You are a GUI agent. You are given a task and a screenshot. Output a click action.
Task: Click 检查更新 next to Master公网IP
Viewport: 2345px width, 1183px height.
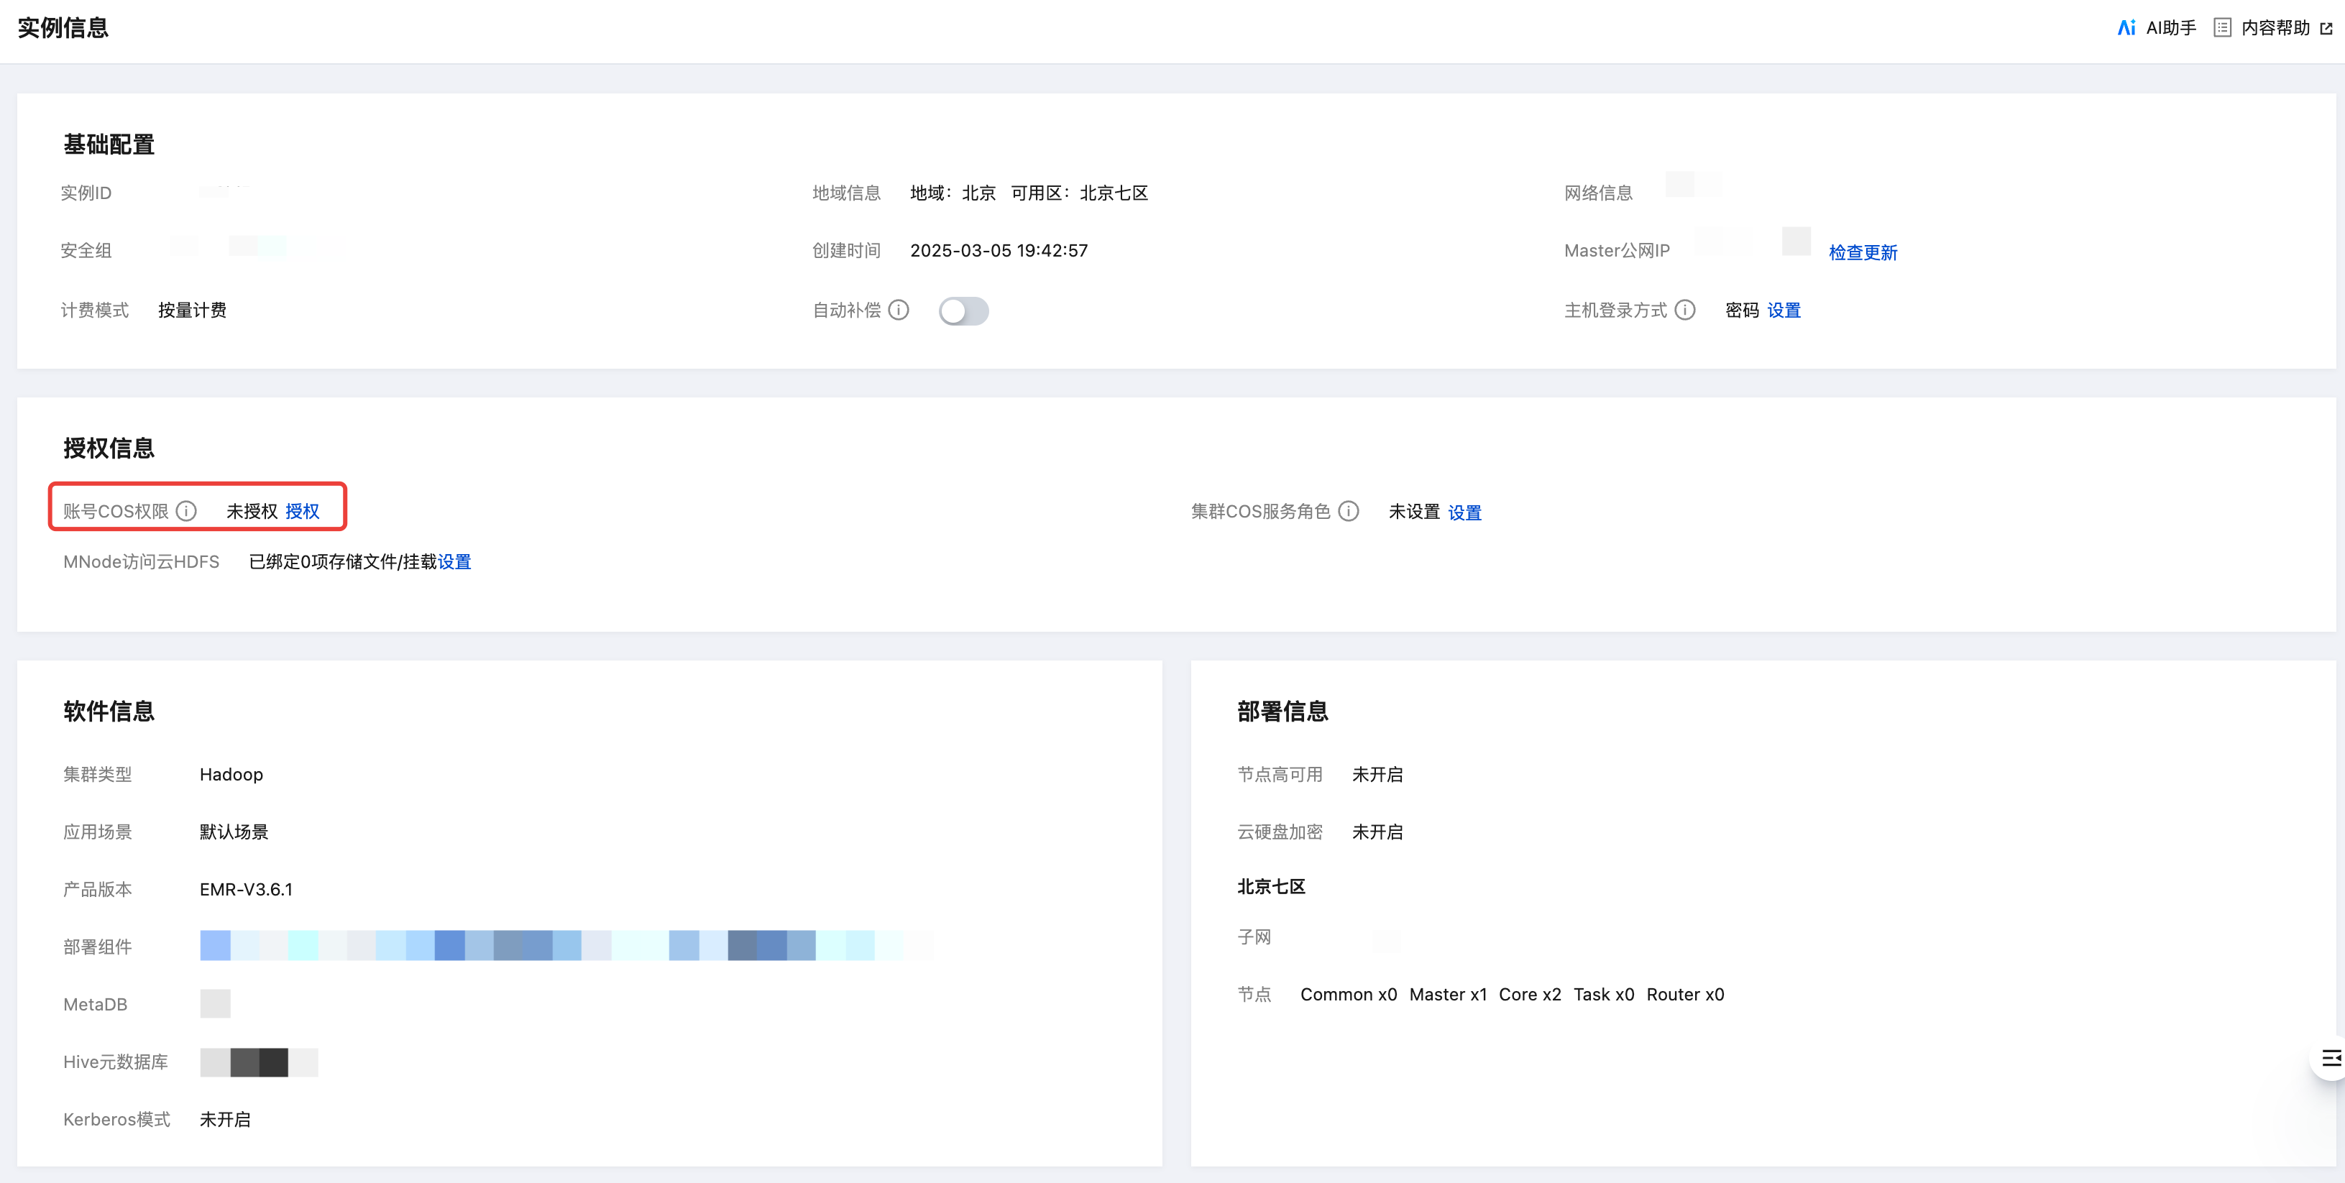coord(1863,252)
